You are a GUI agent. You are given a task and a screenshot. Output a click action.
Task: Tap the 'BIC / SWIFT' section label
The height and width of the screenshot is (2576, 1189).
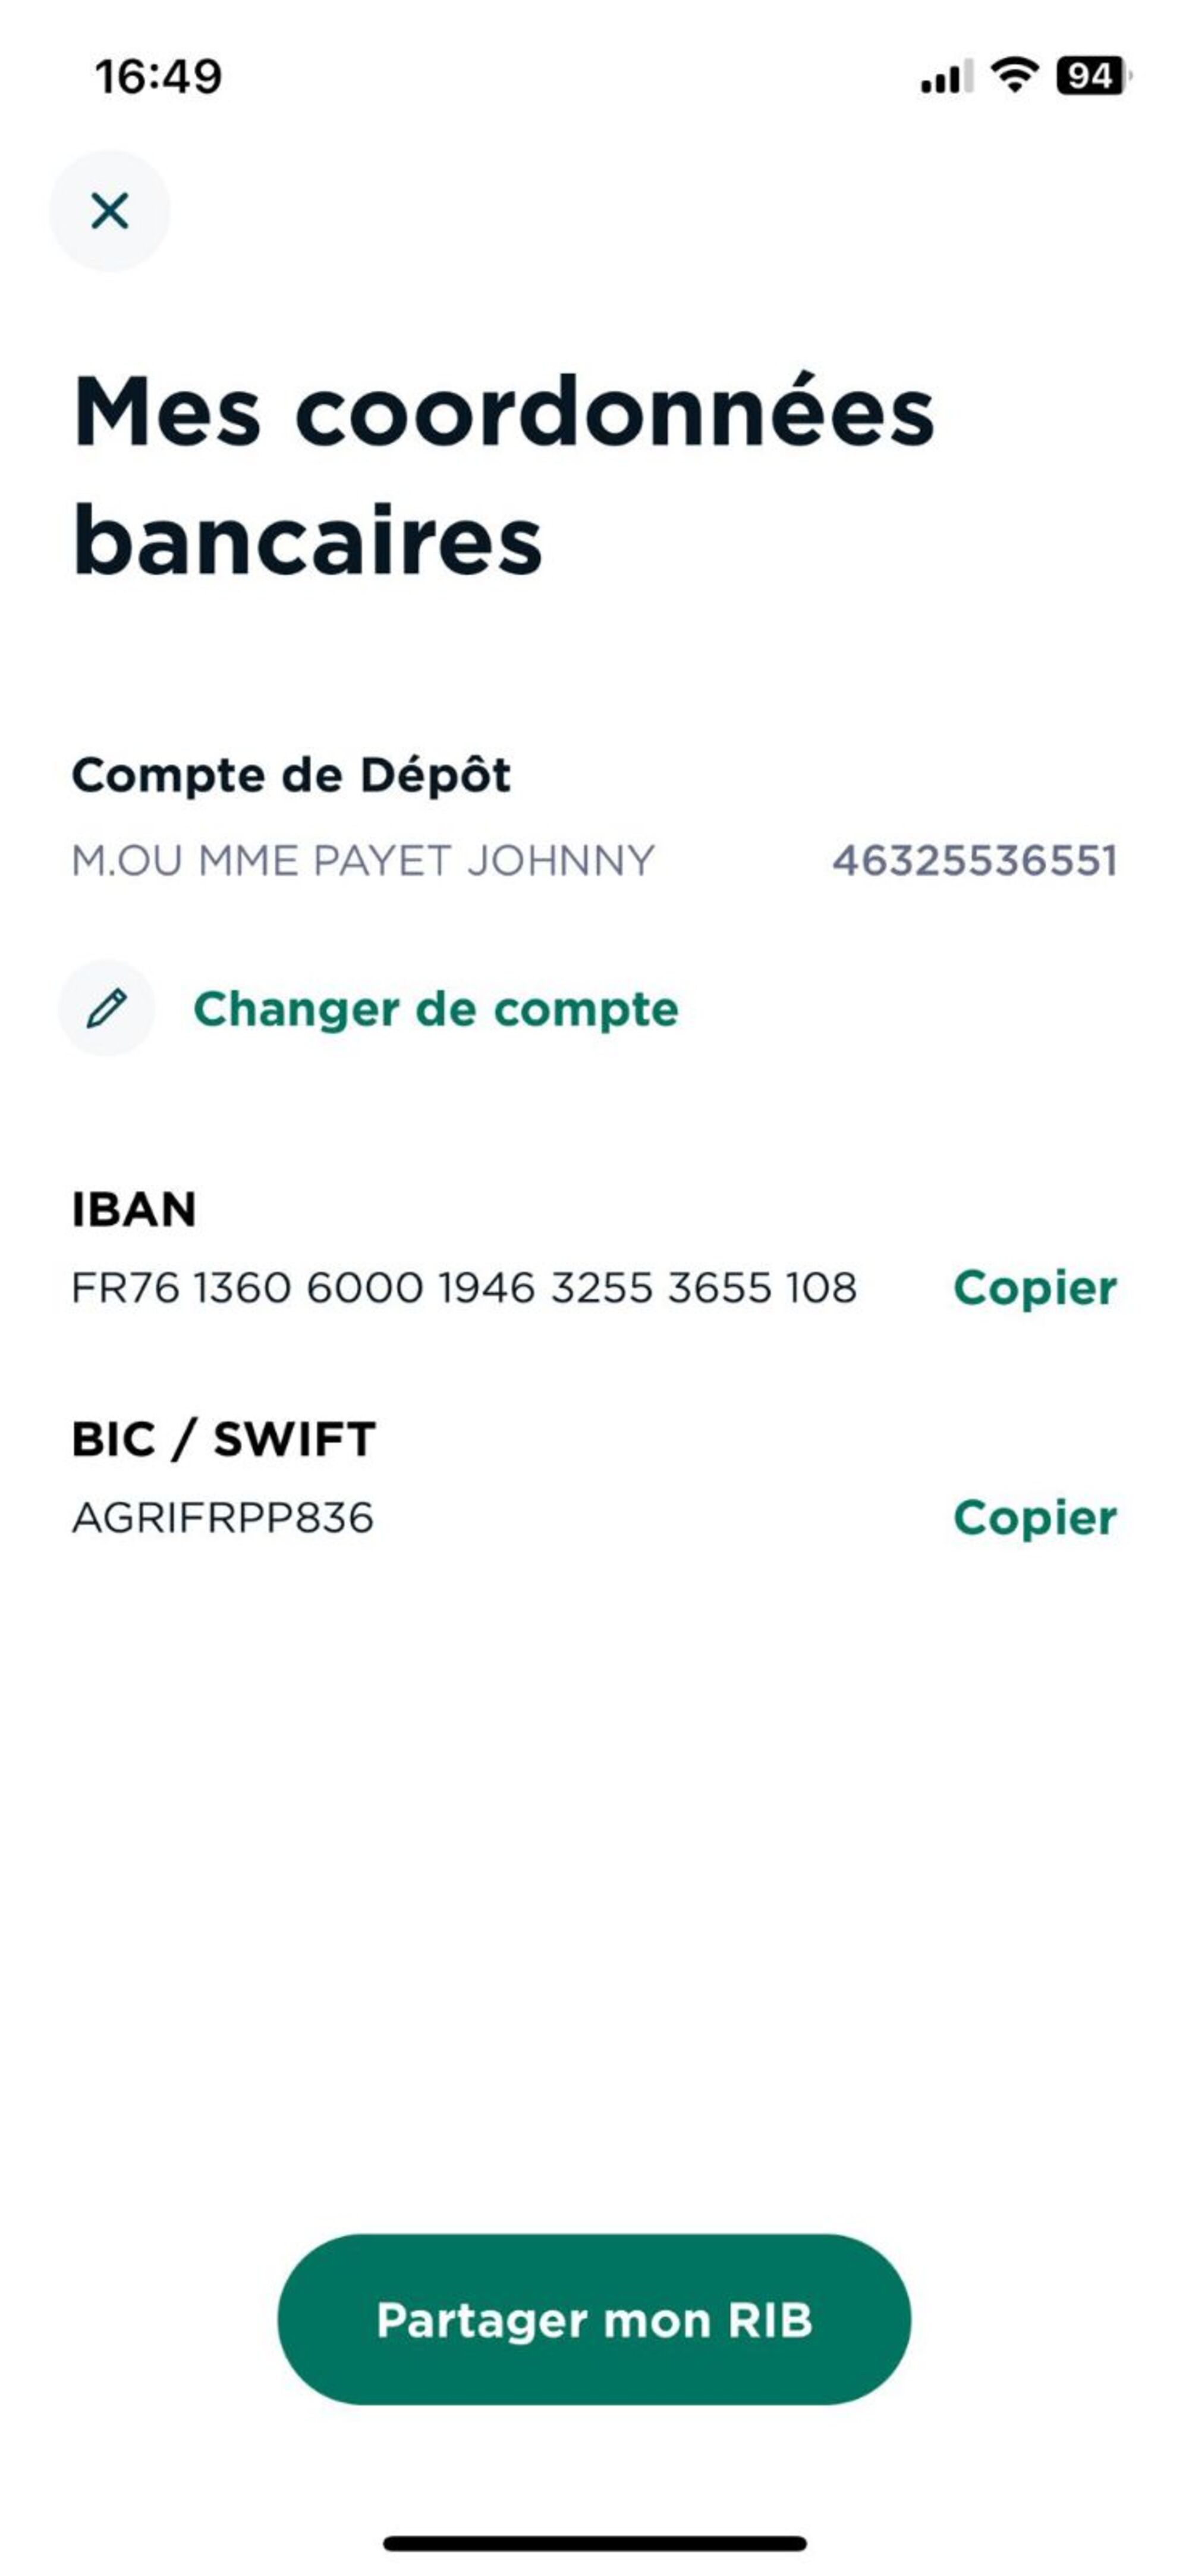pyautogui.click(x=224, y=1440)
